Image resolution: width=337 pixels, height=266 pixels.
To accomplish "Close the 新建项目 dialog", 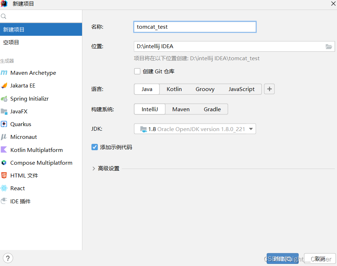I will (x=333, y=4).
